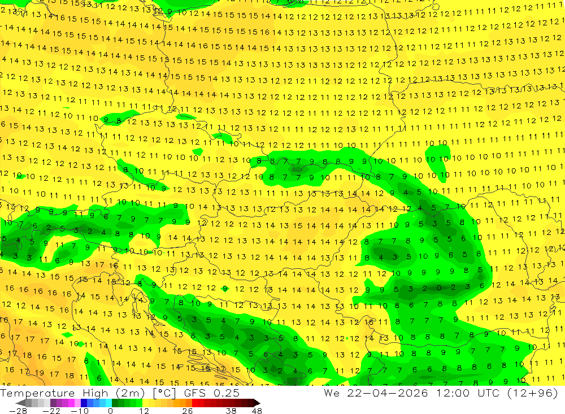Click the "Temperature High (2m)" title text
This screenshot has width=565, height=414.
pos(72,394)
